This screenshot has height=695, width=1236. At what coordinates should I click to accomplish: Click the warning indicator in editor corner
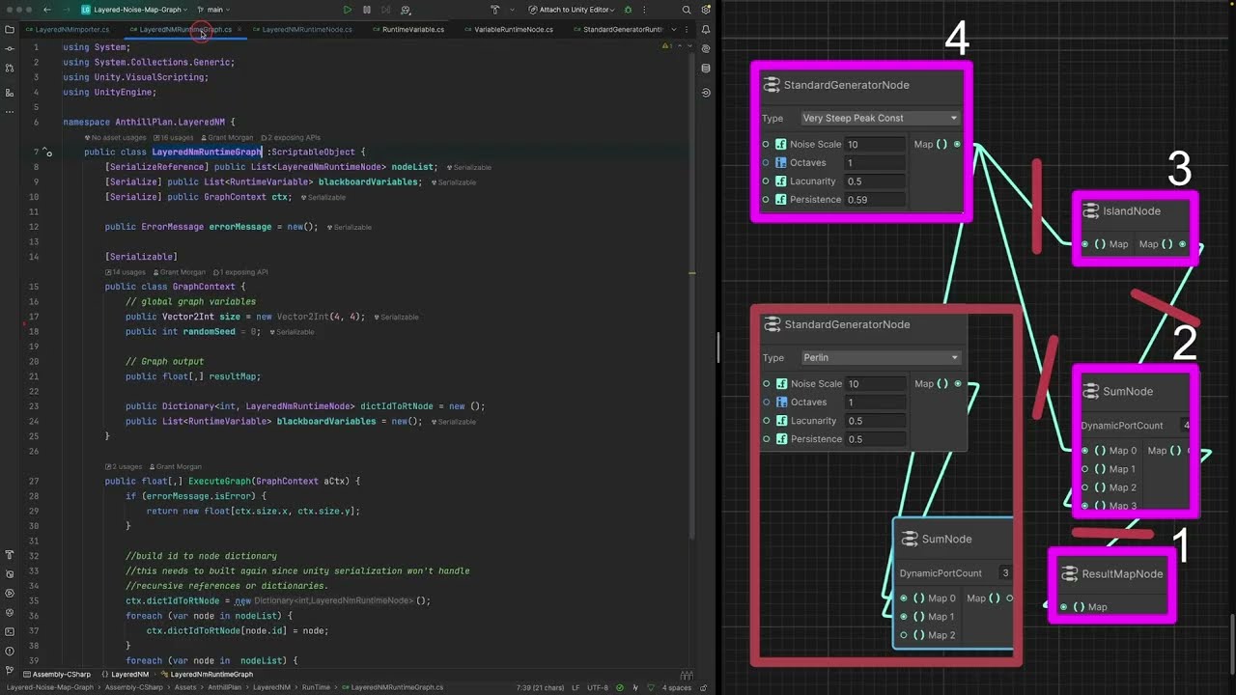[x=667, y=46]
